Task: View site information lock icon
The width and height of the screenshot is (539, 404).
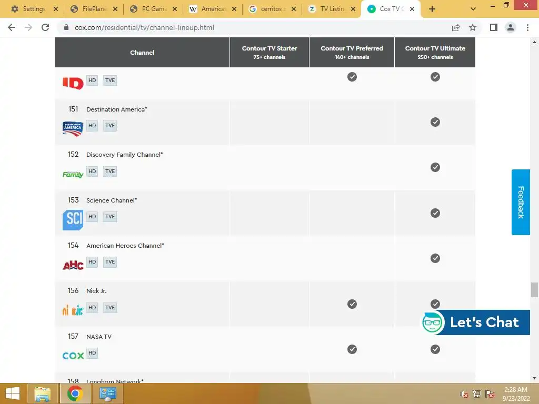Action: tap(66, 27)
